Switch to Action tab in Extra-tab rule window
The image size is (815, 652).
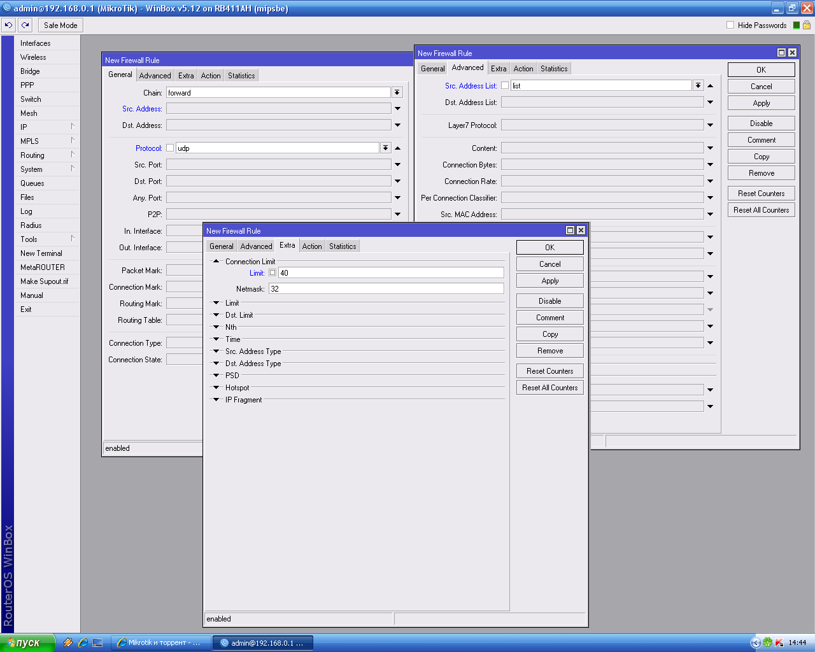312,246
